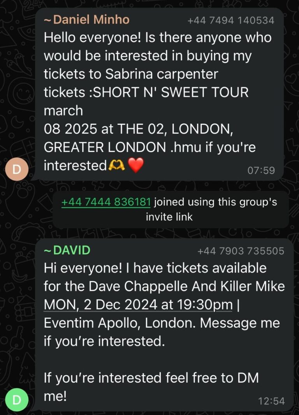Open the +44 7444 836181 link
Image resolution: width=299 pixels, height=415 pixels.
106,202
